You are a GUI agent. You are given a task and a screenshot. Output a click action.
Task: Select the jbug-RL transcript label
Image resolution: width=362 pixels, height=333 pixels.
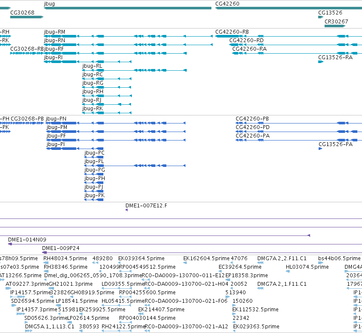pyautogui.click(x=92, y=66)
